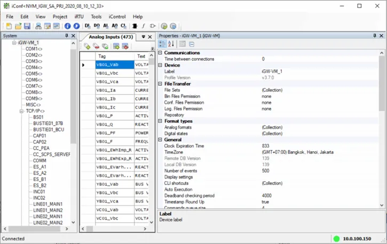Click the black block toolbar icon

coord(135,26)
